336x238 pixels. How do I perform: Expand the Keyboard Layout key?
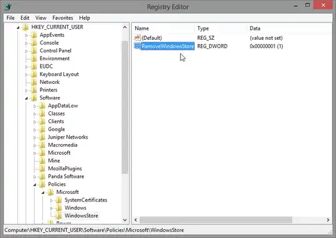tap(26, 75)
